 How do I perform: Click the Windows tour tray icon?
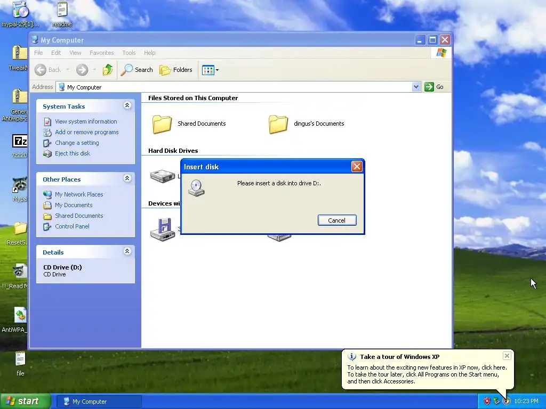tap(507, 402)
